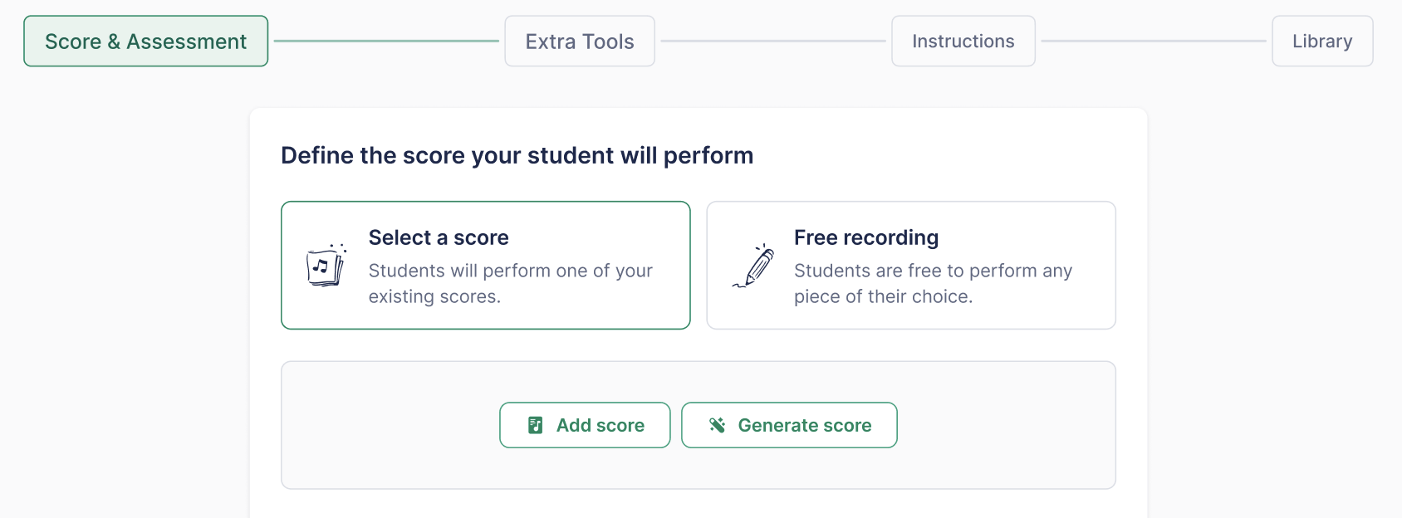Click the pencil icon beside Free recording
The image size is (1402, 518).
[x=753, y=266]
